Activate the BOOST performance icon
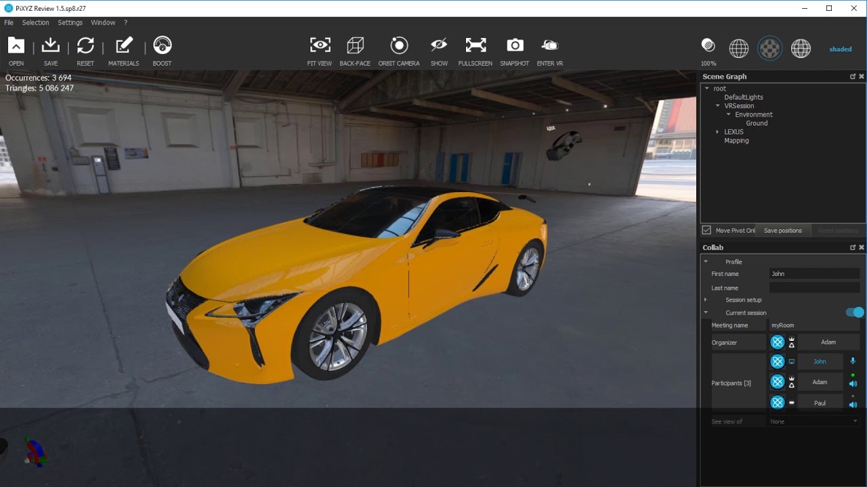867x487 pixels. tap(162, 47)
